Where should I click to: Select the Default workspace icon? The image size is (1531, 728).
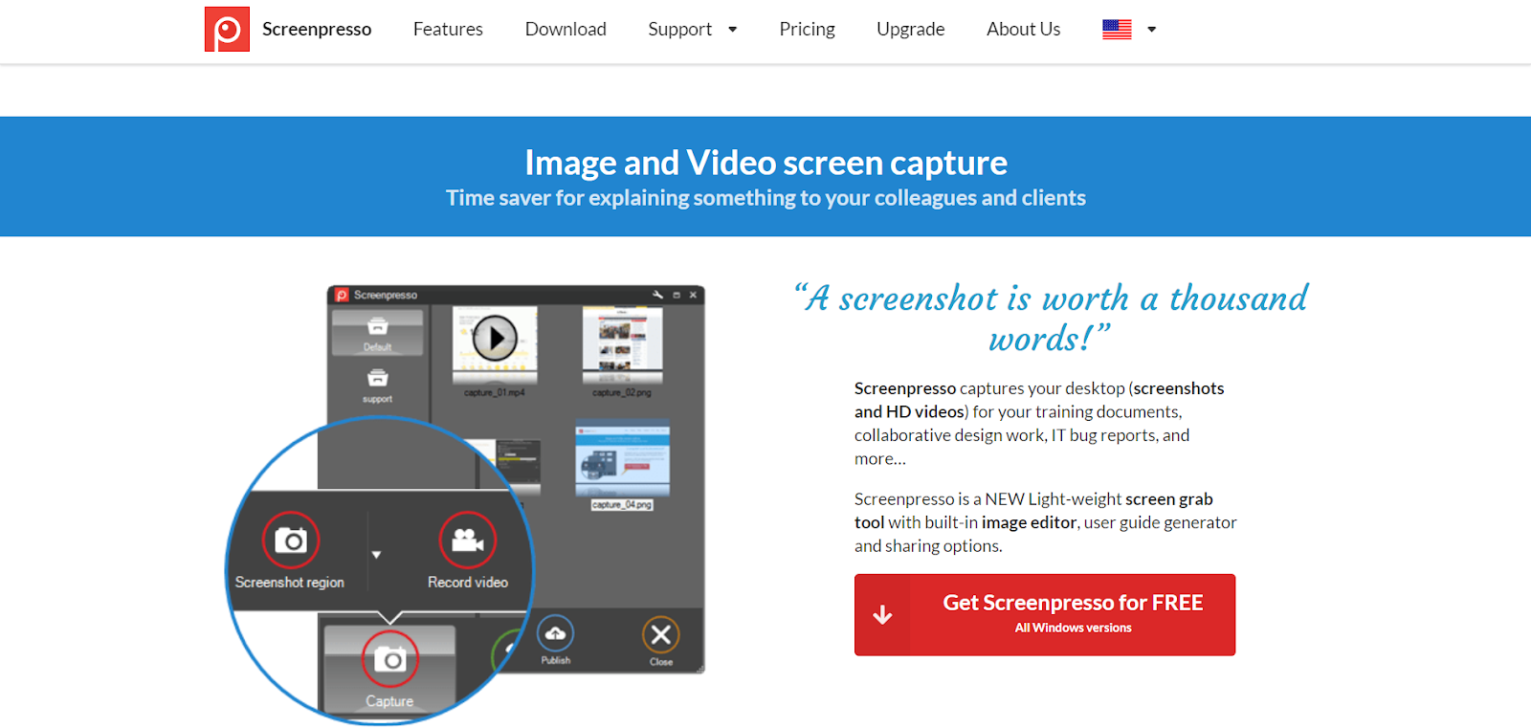[x=378, y=332]
